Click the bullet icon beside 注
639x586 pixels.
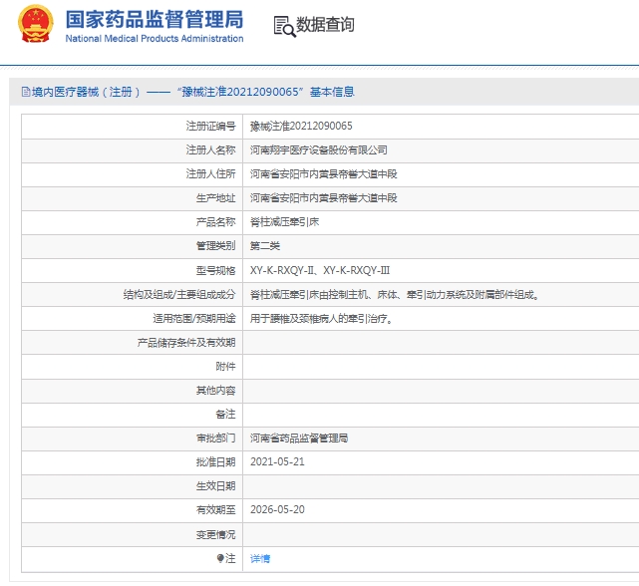tap(220, 558)
